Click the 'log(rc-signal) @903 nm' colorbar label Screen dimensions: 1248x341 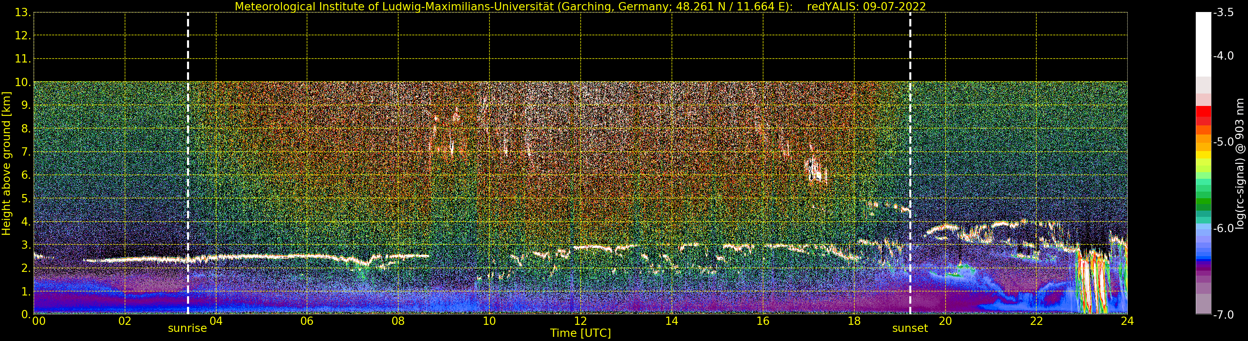(x=1240, y=163)
